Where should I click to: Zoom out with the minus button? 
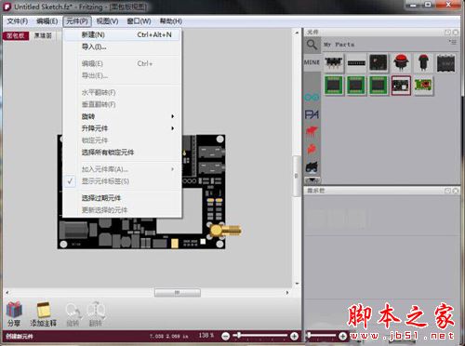pos(226,336)
